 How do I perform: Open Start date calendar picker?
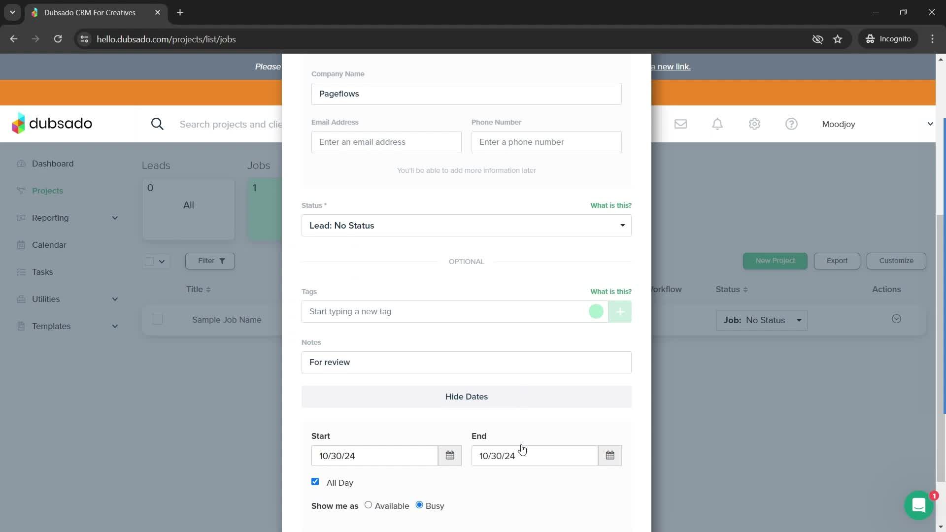coord(450,456)
